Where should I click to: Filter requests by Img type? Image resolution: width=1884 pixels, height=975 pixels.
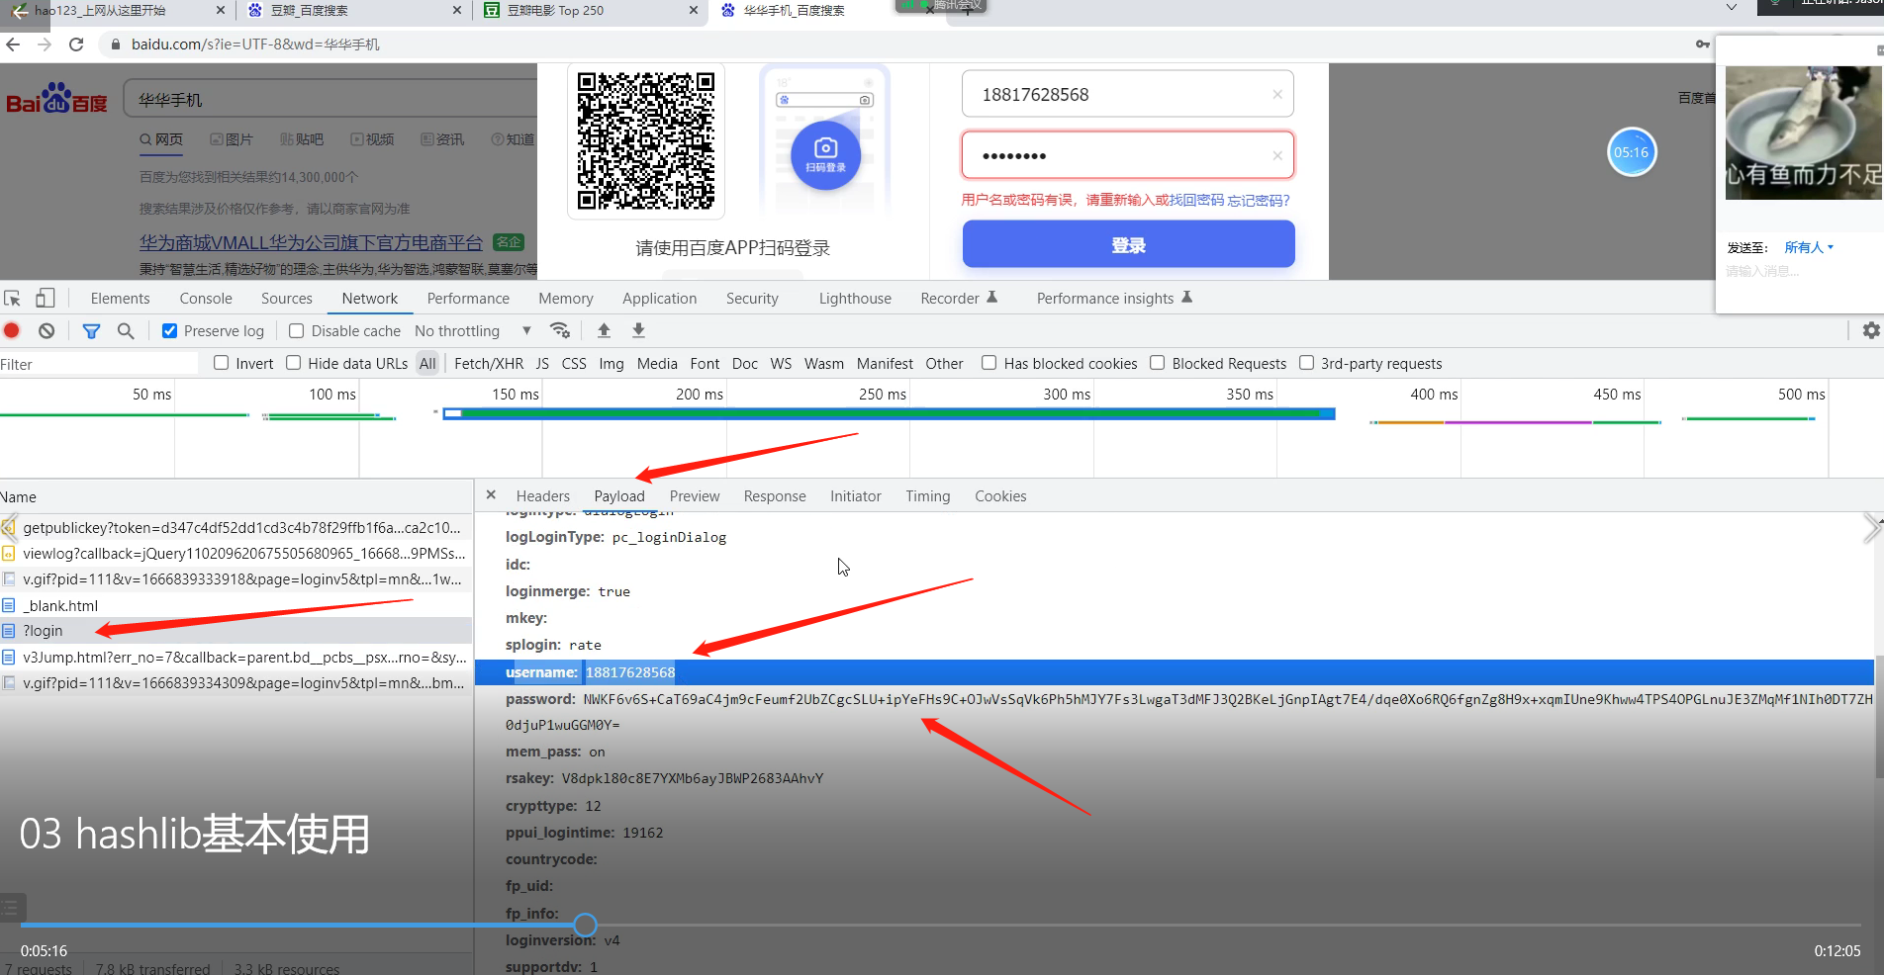coord(612,364)
